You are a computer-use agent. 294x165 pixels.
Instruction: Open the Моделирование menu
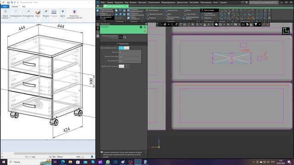click(168, 2)
